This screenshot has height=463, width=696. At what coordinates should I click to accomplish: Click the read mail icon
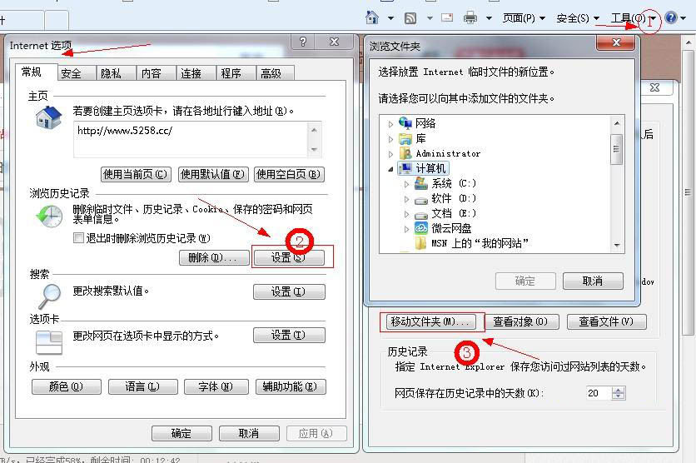(x=447, y=17)
